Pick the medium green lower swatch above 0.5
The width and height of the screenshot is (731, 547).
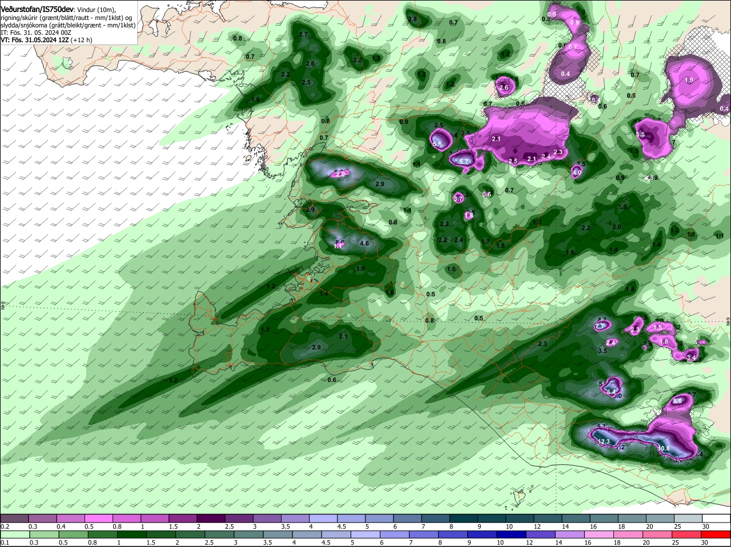point(73,534)
